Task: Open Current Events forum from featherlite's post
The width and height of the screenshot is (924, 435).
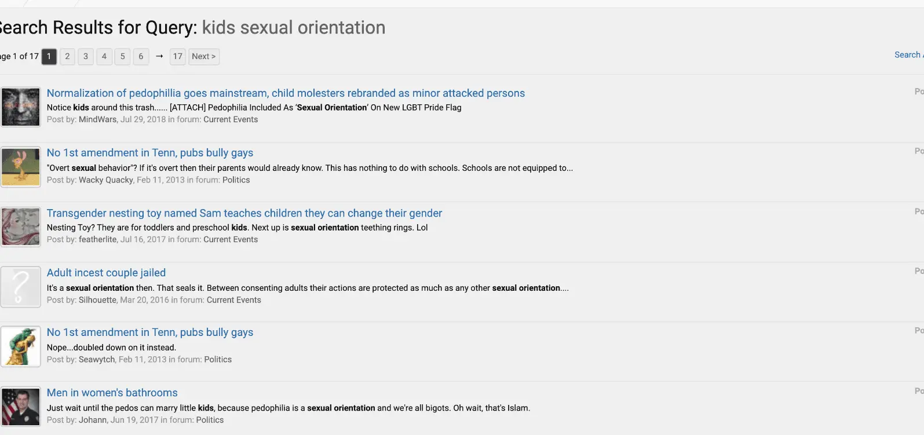Action: pos(231,239)
